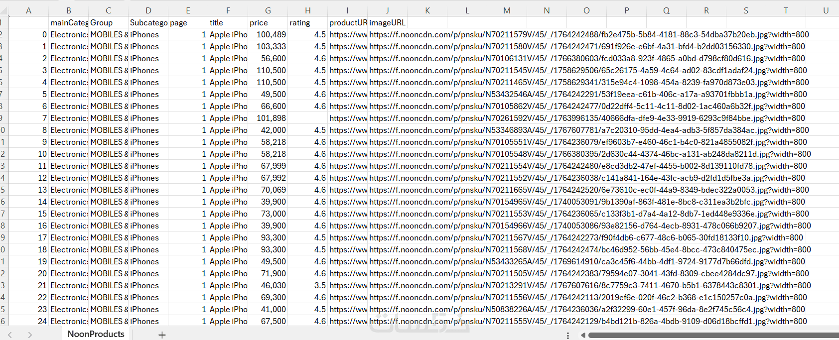
Task: Click the price header cell
Action: 268,22
